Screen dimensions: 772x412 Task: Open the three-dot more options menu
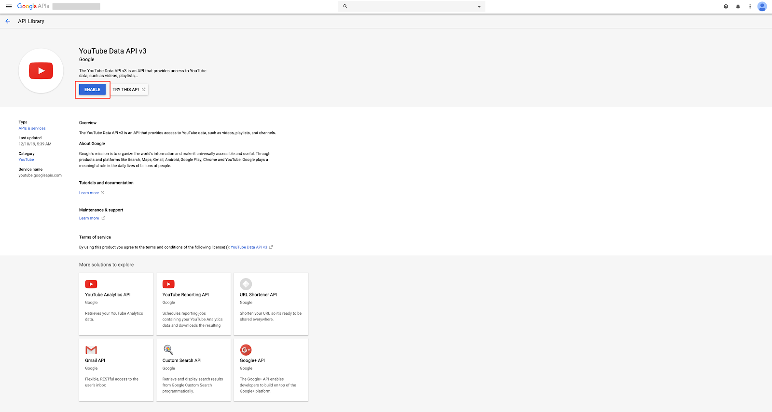[750, 6]
